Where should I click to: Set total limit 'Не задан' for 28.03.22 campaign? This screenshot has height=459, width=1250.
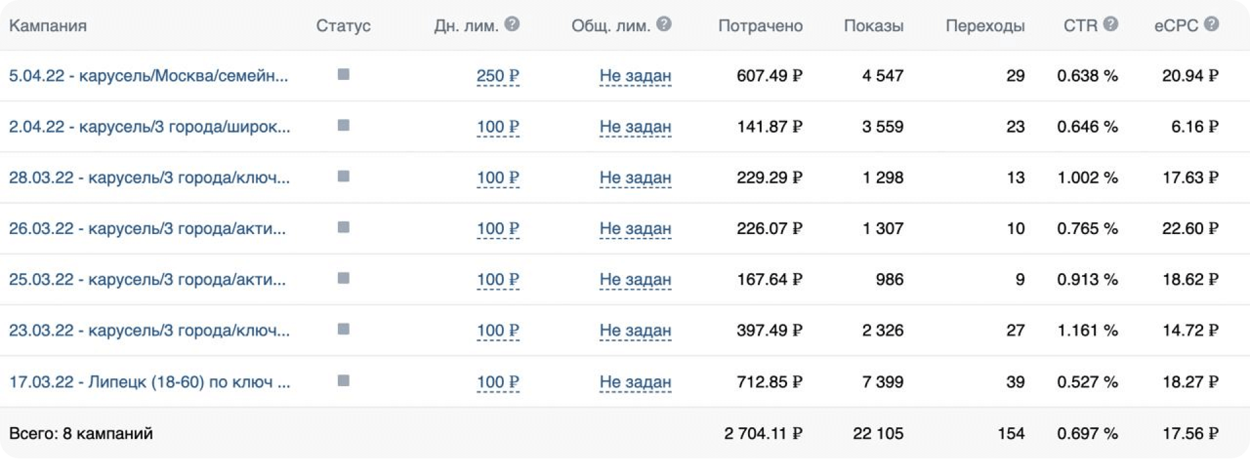635,177
